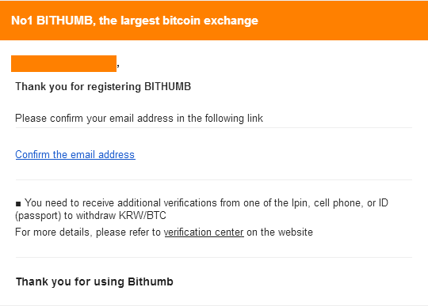Screen dimensions: 428x306
Task: Click the KRW/BTC text
Action: [143, 216]
